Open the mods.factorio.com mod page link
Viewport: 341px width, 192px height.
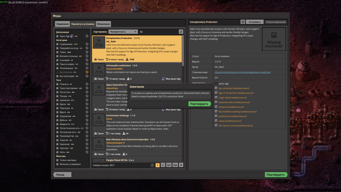click(x=242, y=72)
